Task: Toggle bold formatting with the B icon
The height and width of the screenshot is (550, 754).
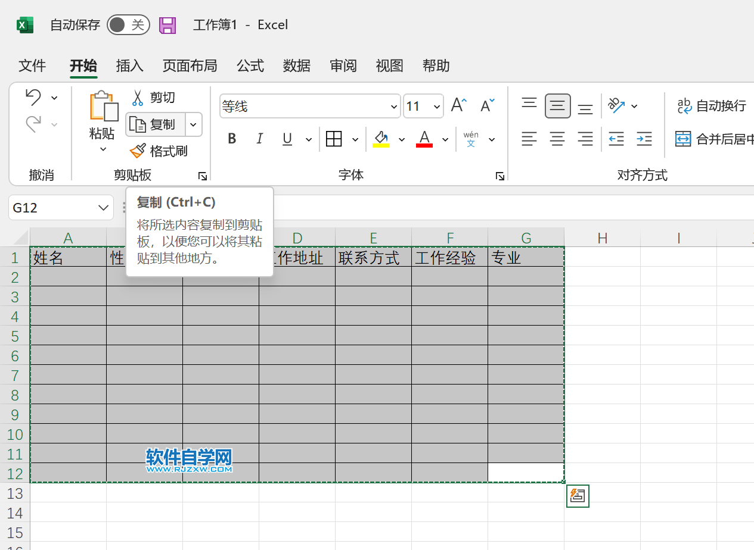Action: click(232, 138)
